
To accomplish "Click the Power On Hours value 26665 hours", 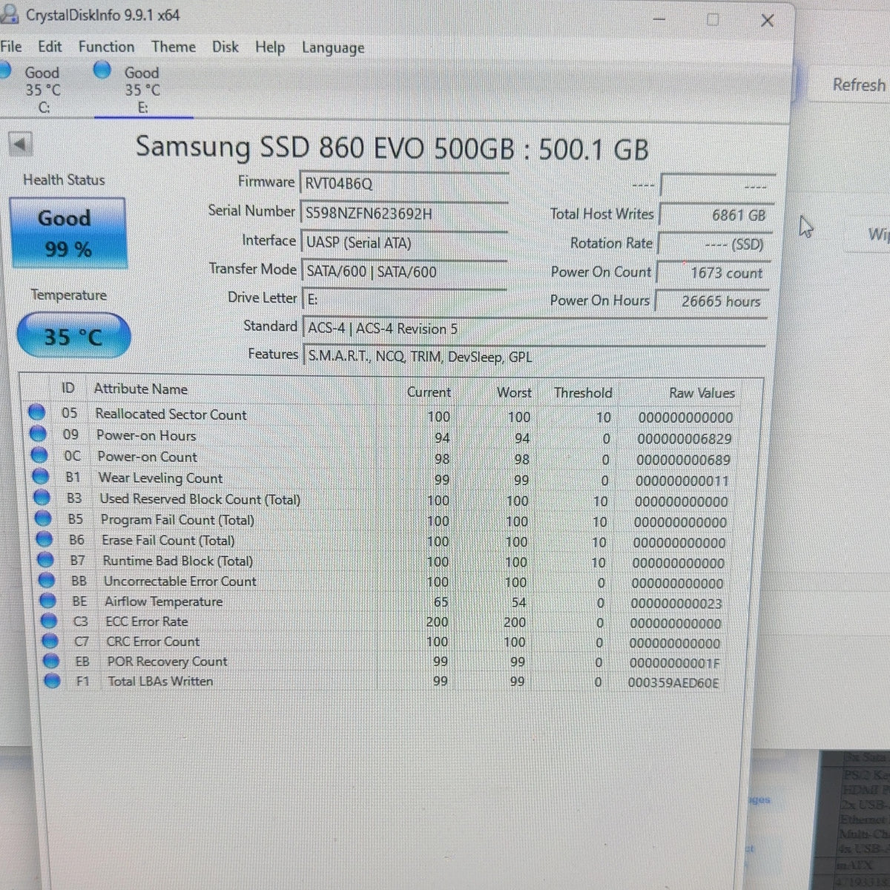I will [712, 302].
